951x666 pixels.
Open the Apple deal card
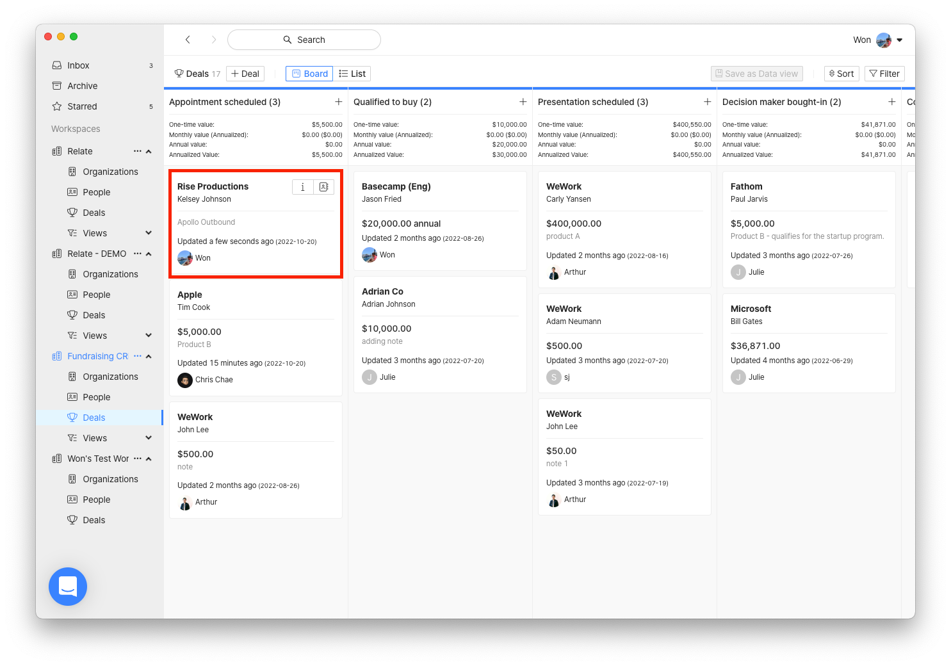[x=256, y=337]
